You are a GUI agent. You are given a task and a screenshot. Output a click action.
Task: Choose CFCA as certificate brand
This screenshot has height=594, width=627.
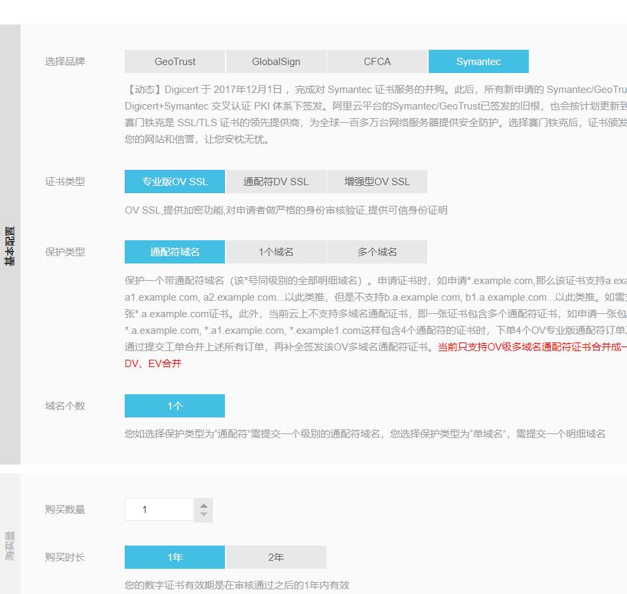377,61
